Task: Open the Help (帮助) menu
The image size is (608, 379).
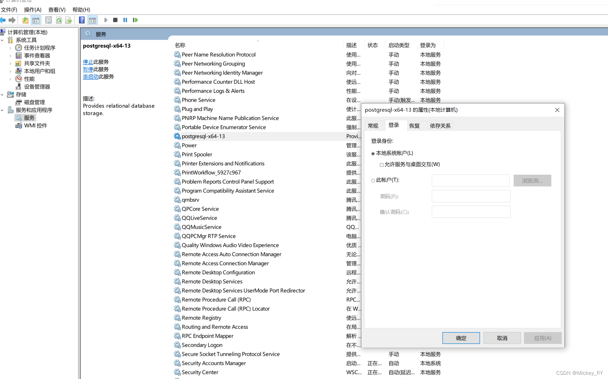Action: coord(81,10)
